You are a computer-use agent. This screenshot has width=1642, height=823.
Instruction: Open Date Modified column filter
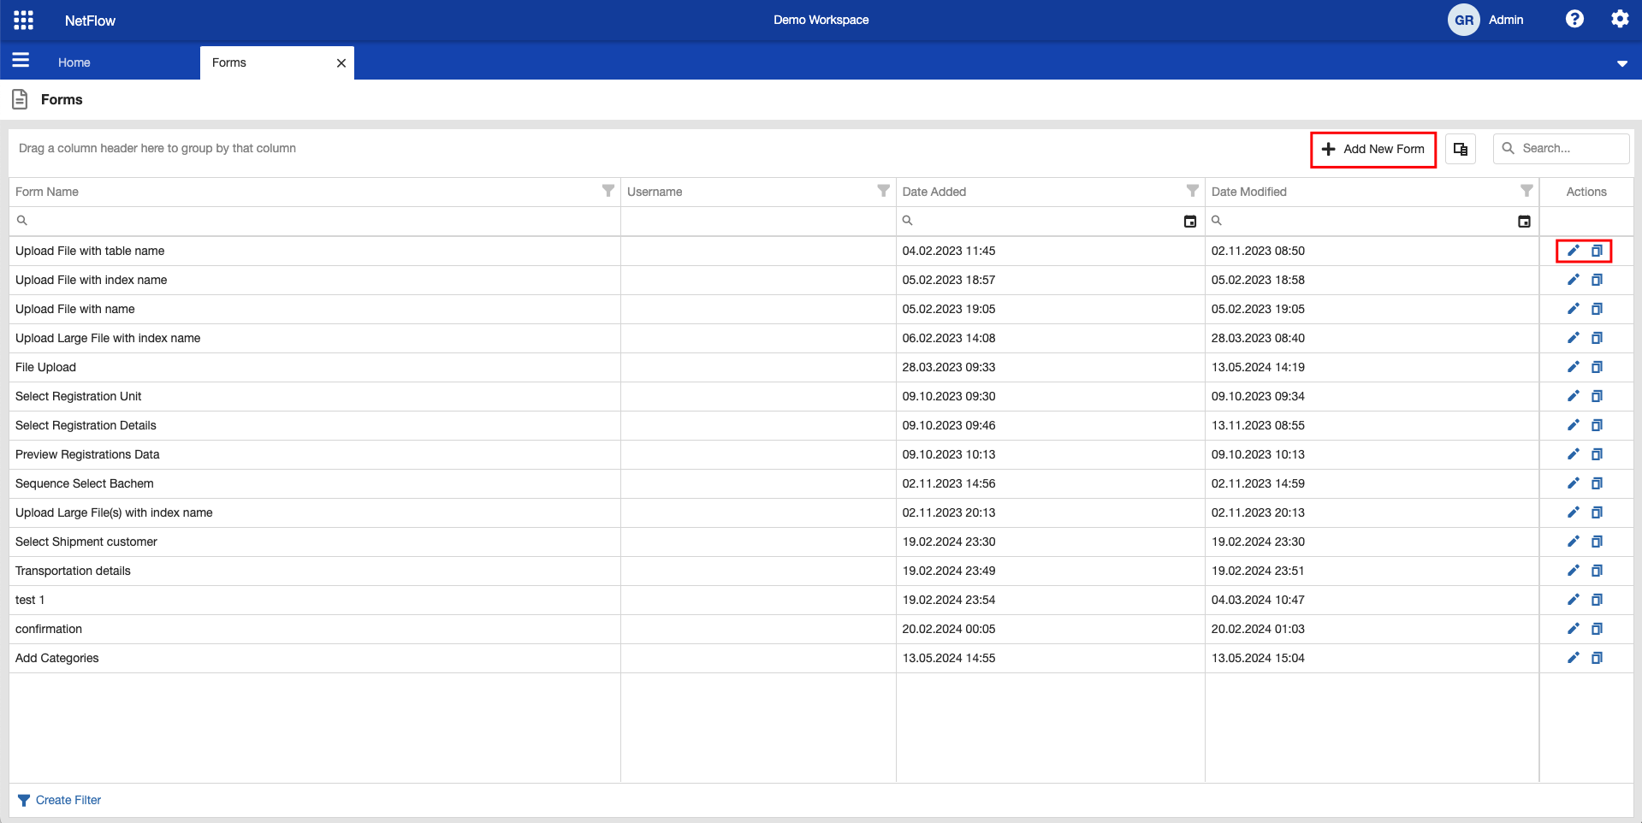tap(1526, 191)
